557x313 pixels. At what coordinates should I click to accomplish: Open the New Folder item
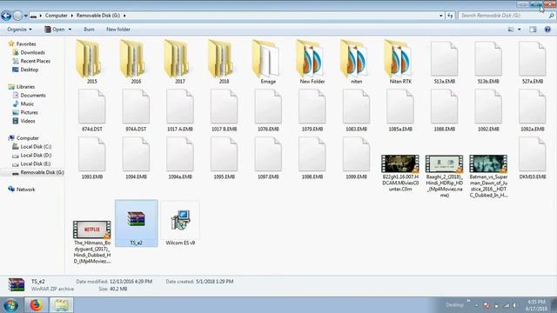point(312,62)
